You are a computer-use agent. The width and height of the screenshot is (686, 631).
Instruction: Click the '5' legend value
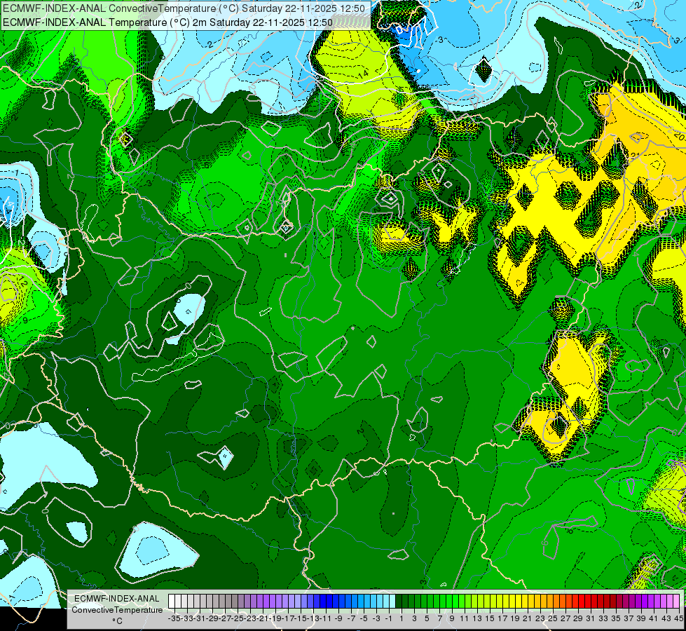[x=427, y=619]
